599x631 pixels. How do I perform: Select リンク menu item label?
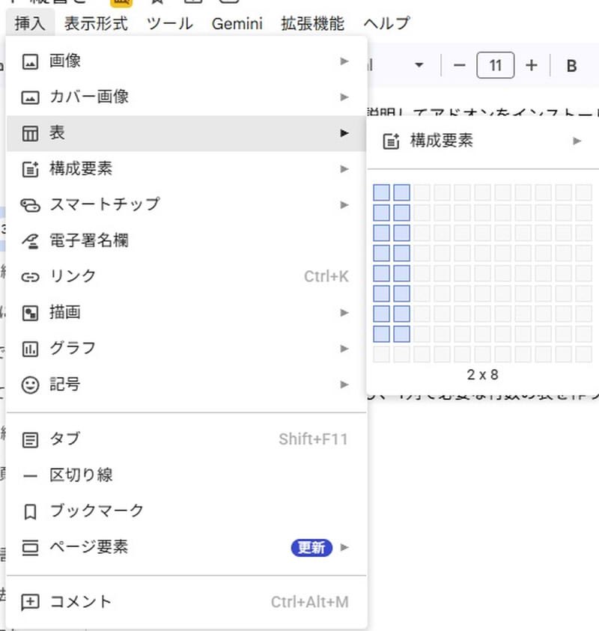73,276
